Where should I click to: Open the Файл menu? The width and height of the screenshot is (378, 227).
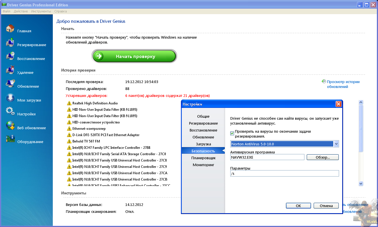pyautogui.click(x=6, y=11)
